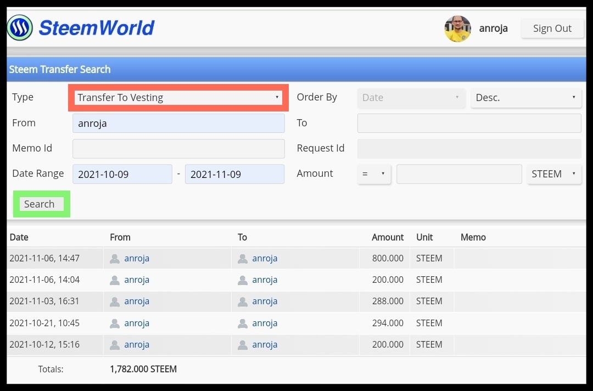Open To anroja link in 288.000 row

[265, 301]
